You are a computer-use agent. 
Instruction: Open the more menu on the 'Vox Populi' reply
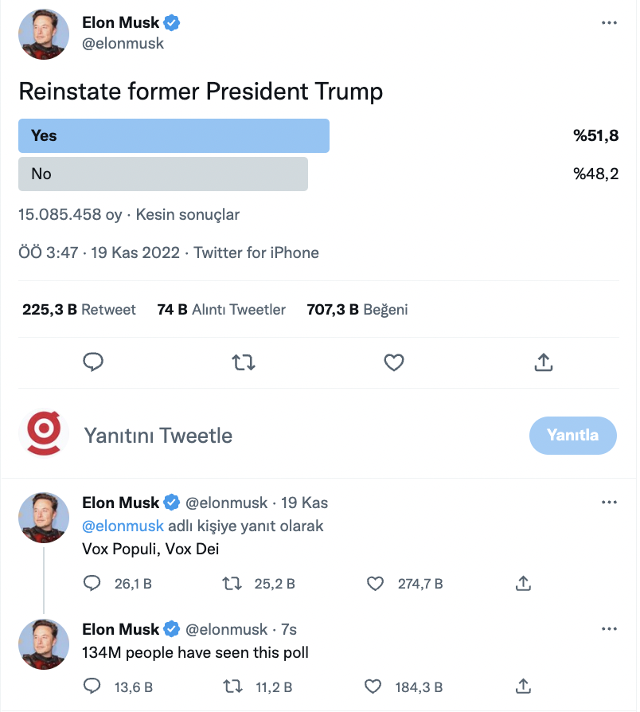coord(609,503)
